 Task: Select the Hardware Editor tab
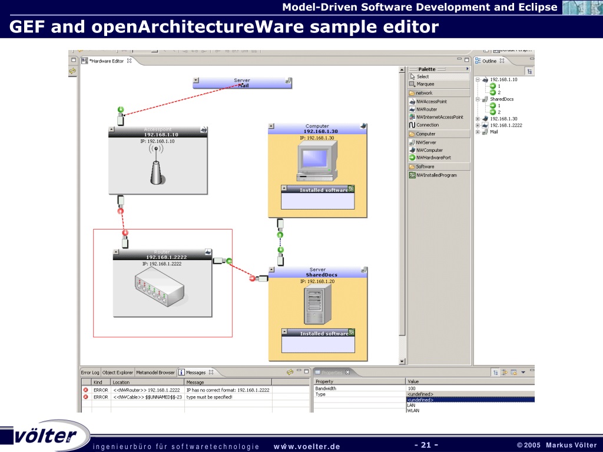click(x=107, y=61)
